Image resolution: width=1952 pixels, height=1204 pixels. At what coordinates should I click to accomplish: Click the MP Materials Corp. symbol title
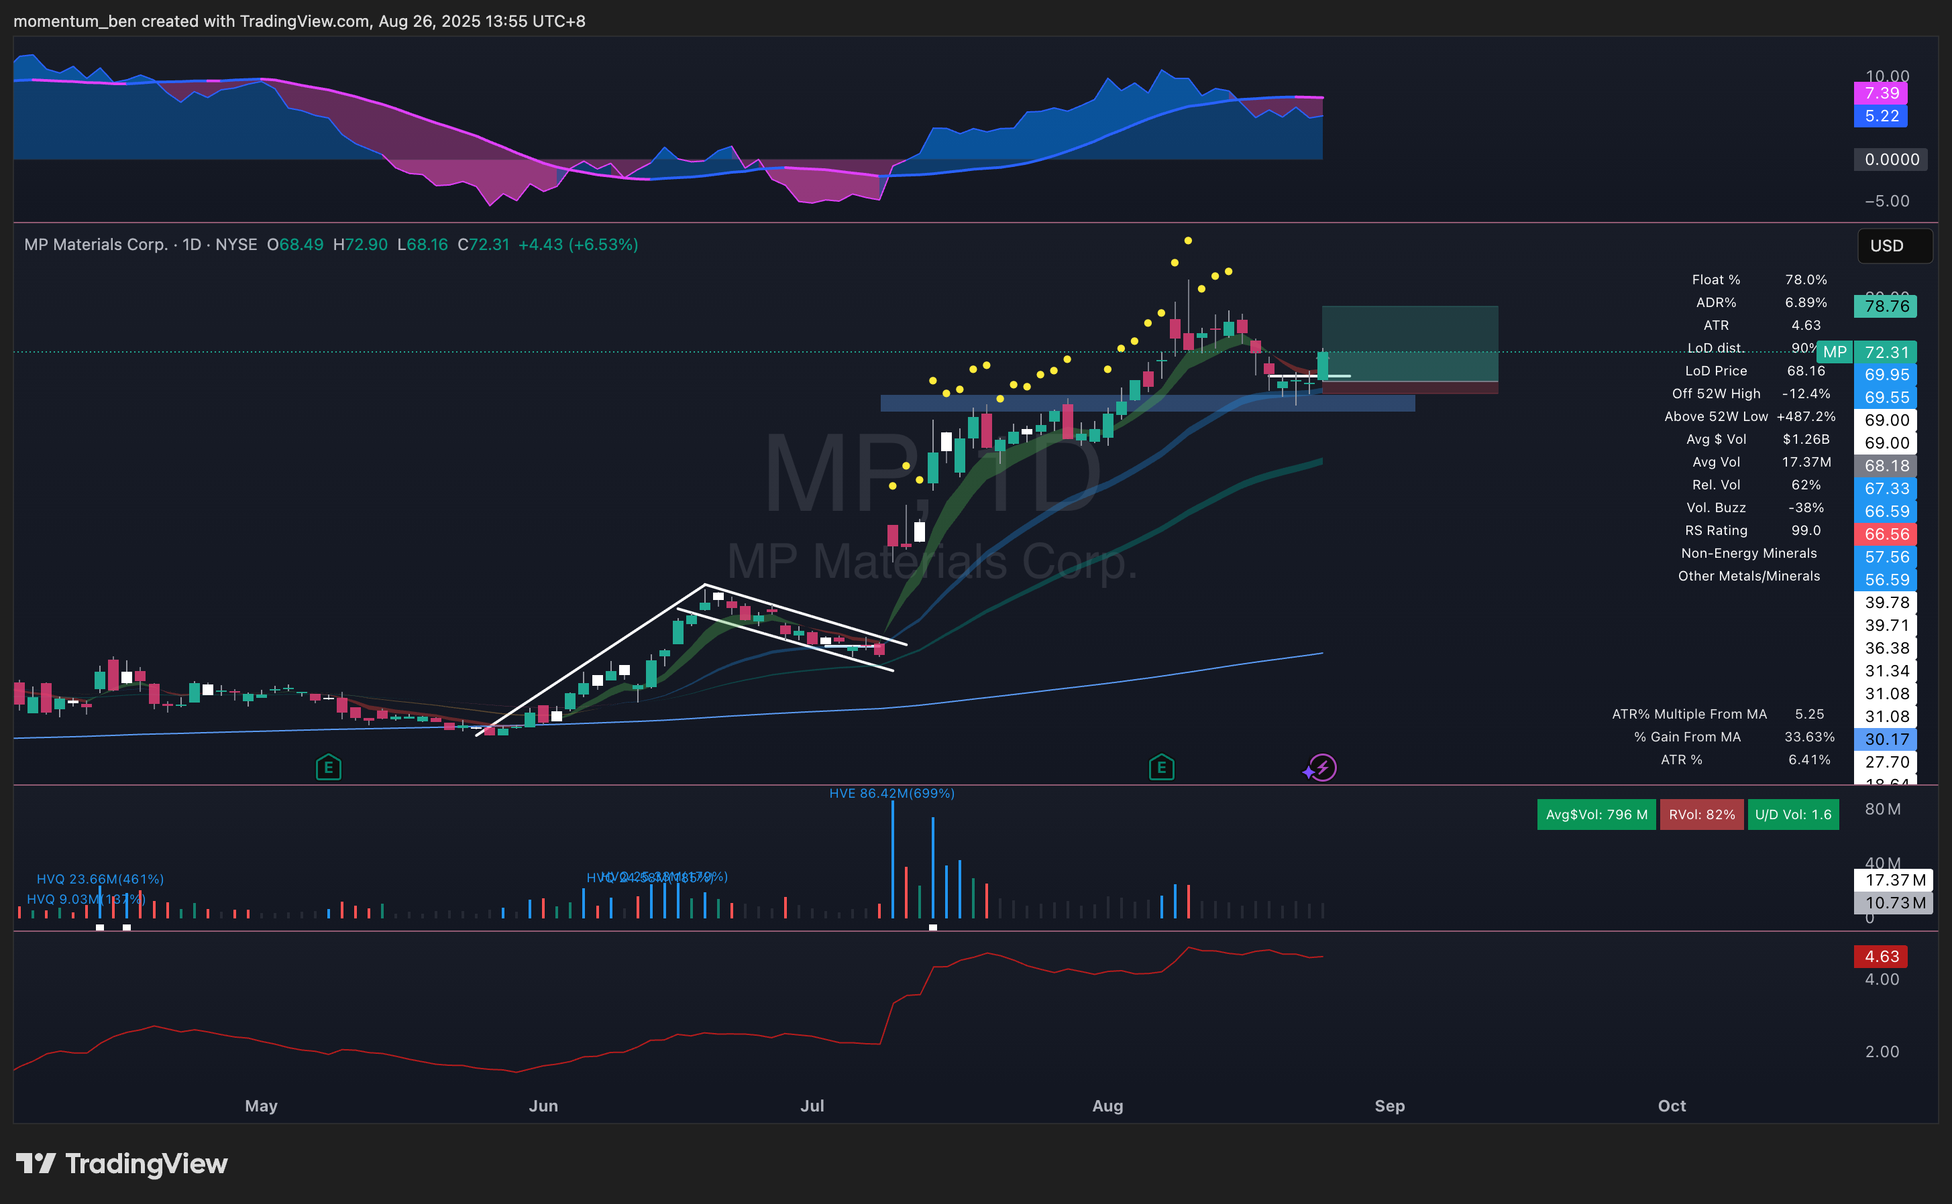pos(96,245)
